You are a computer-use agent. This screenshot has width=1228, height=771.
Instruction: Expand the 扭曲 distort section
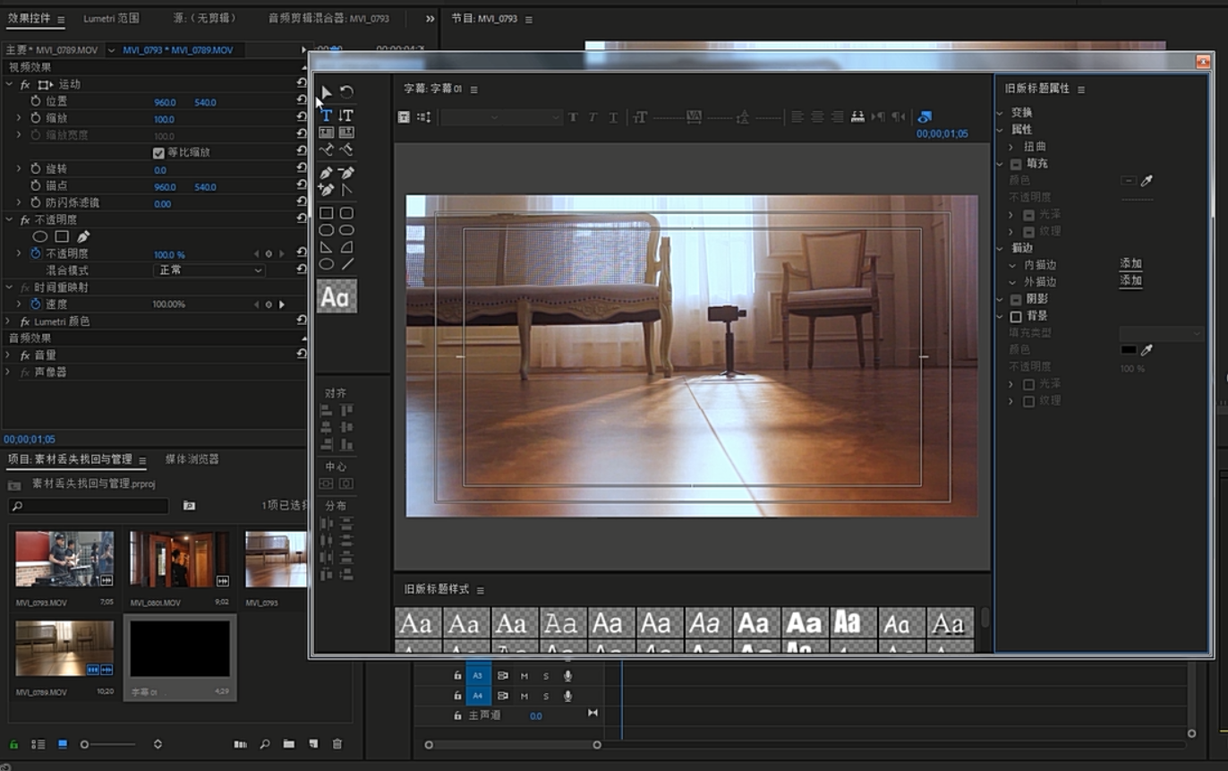pos(1011,147)
